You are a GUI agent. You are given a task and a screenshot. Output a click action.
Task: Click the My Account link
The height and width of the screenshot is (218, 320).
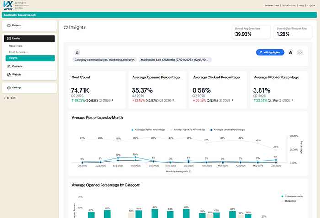point(289,5)
